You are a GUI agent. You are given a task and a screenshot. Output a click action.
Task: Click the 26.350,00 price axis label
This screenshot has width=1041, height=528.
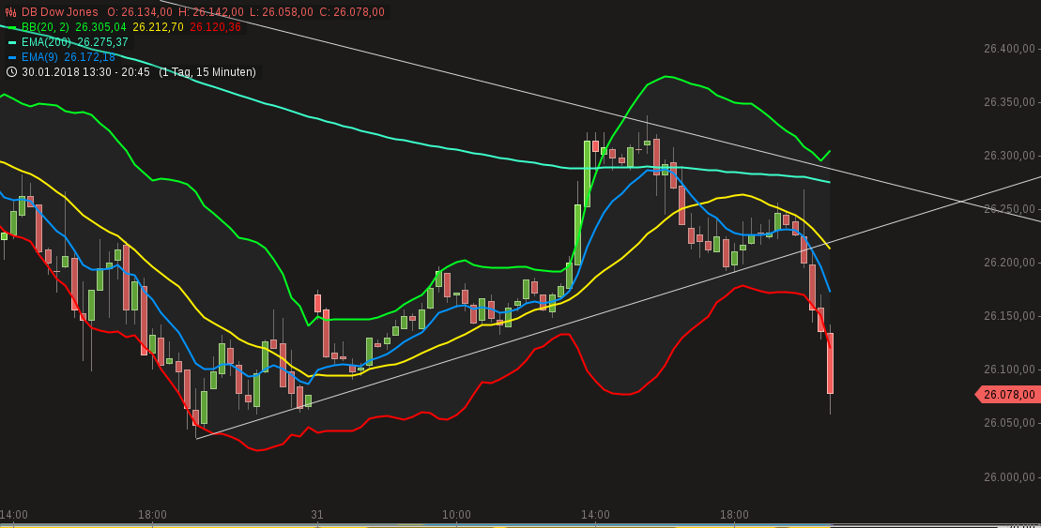1009,102
